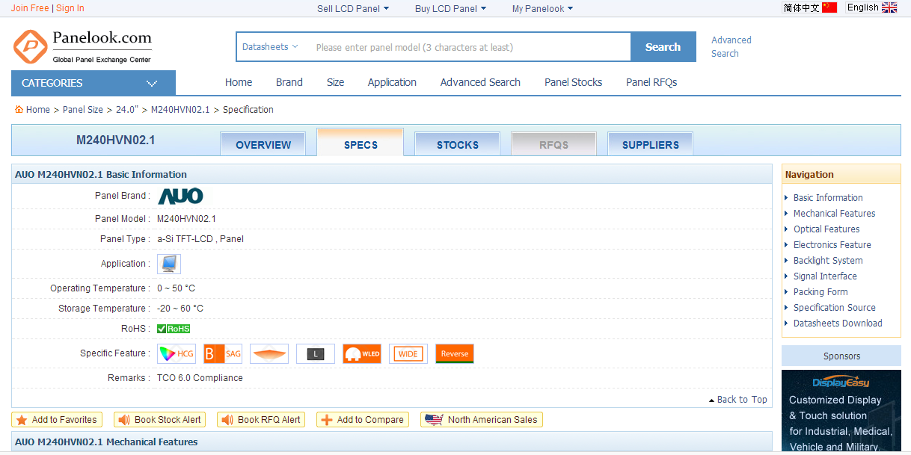The width and height of the screenshot is (911, 455).
Task: Click the TCO 6.0 Compliance remark text
Action: 200,378
